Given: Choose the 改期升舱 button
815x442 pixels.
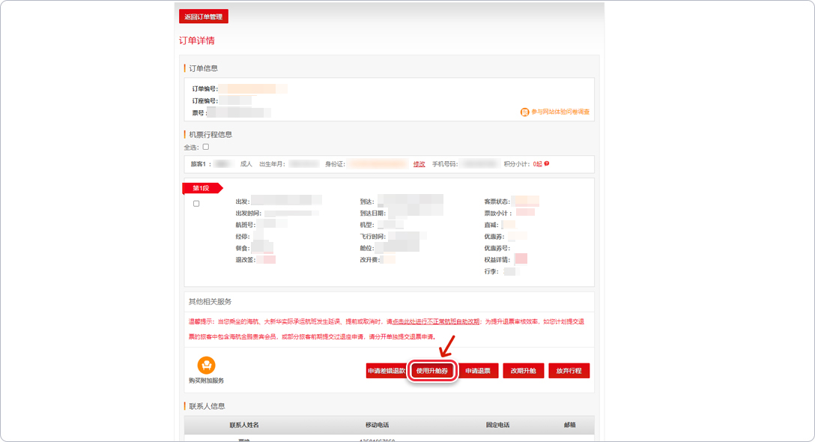Looking at the screenshot, I should pyautogui.click(x=523, y=371).
